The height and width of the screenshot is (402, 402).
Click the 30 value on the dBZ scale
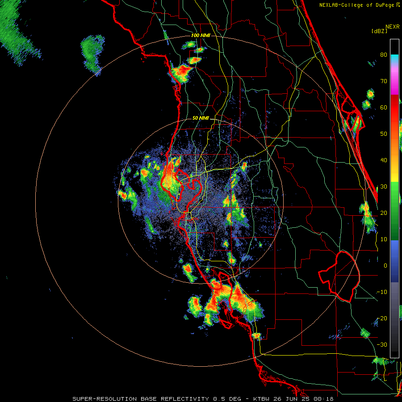click(384, 187)
